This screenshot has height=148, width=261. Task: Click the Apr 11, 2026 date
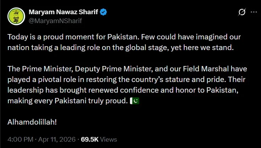tap(55, 139)
